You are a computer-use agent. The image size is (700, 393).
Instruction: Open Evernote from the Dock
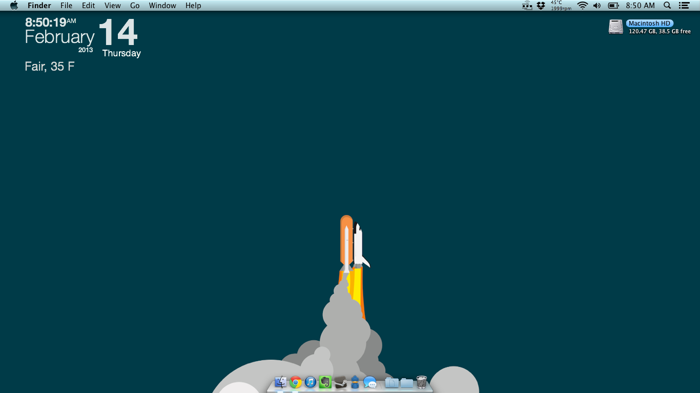tap(325, 382)
